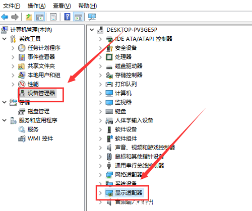The height and width of the screenshot is (211, 252).
Task: Collapse the DESKTOP-PV3GE5P root node
Action: point(92,30)
